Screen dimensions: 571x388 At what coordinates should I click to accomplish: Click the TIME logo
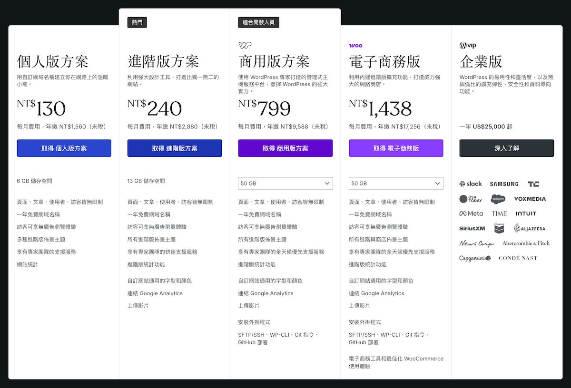(499, 213)
